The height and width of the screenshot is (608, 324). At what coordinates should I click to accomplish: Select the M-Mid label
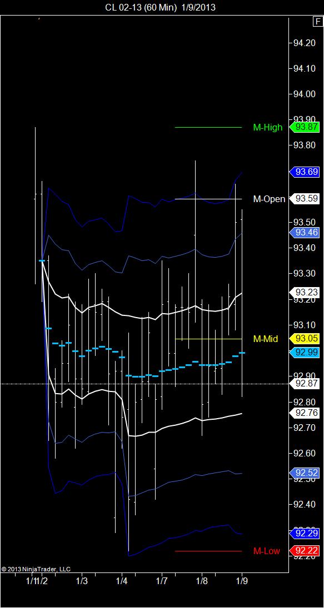click(x=266, y=339)
